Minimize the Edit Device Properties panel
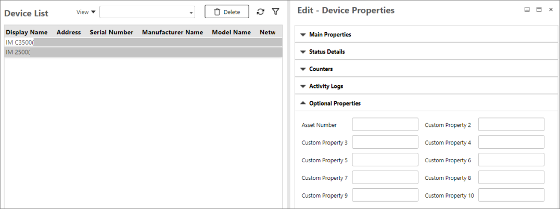The width and height of the screenshot is (560, 209). [x=527, y=10]
